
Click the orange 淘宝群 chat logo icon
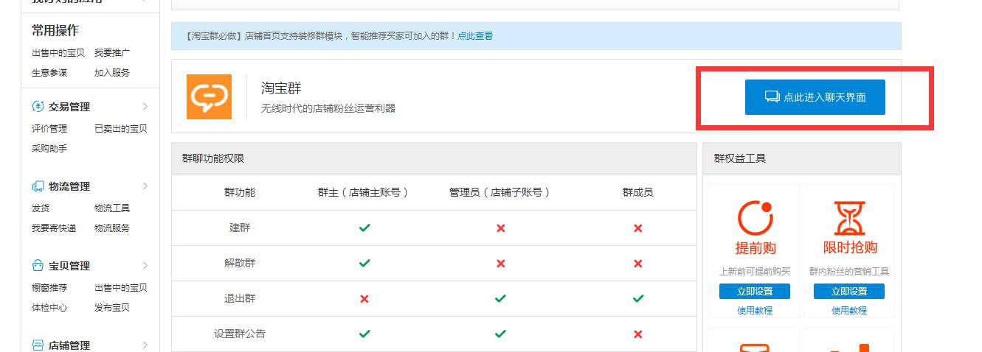click(x=209, y=96)
